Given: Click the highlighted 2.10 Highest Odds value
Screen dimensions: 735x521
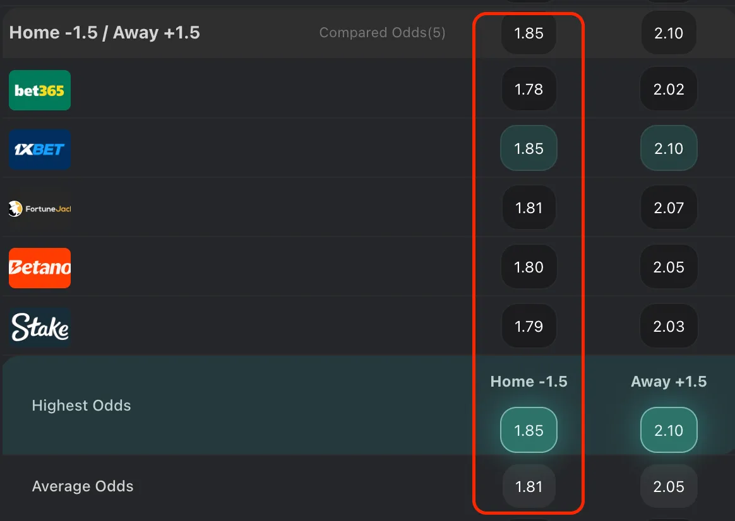Looking at the screenshot, I should 668,430.
